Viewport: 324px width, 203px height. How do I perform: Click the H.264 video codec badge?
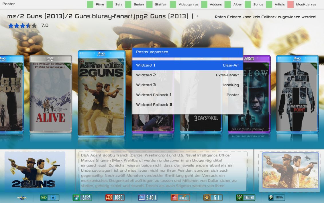82,198
